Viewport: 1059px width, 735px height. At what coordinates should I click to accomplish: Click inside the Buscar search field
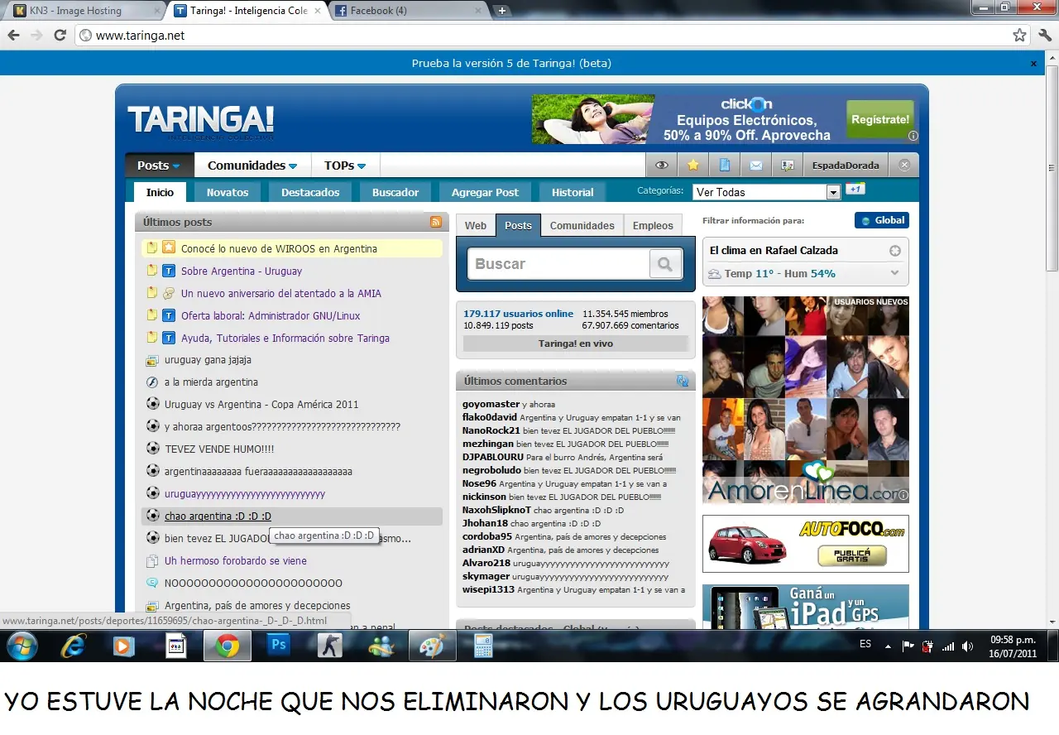(x=559, y=264)
